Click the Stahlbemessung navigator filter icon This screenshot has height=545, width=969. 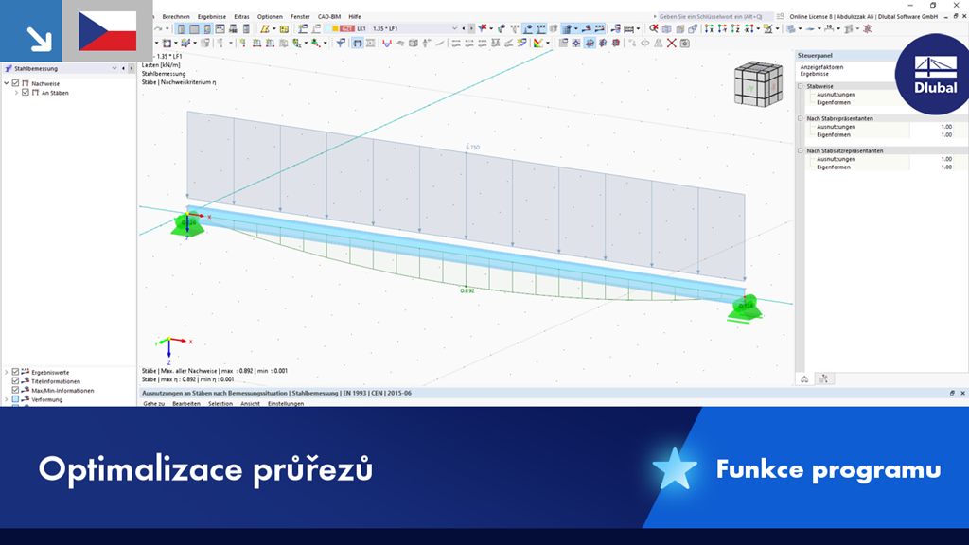click(x=9, y=68)
